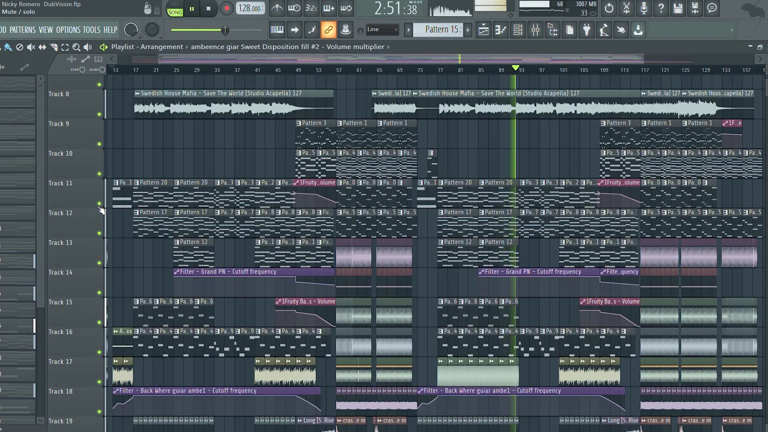Select the Slice tool
This screenshot has height=432, width=768.
coord(54,47)
